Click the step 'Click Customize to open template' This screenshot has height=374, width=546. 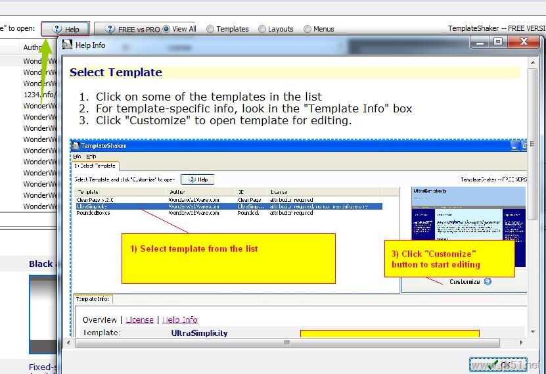tap(223, 120)
